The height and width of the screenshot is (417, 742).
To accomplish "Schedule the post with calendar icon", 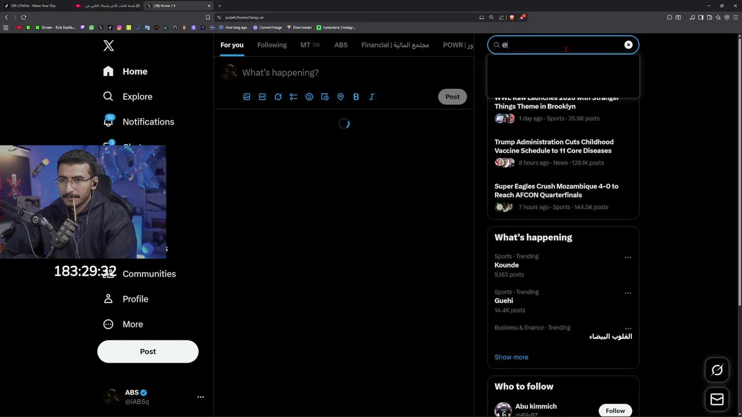I will pyautogui.click(x=325, y=97).
